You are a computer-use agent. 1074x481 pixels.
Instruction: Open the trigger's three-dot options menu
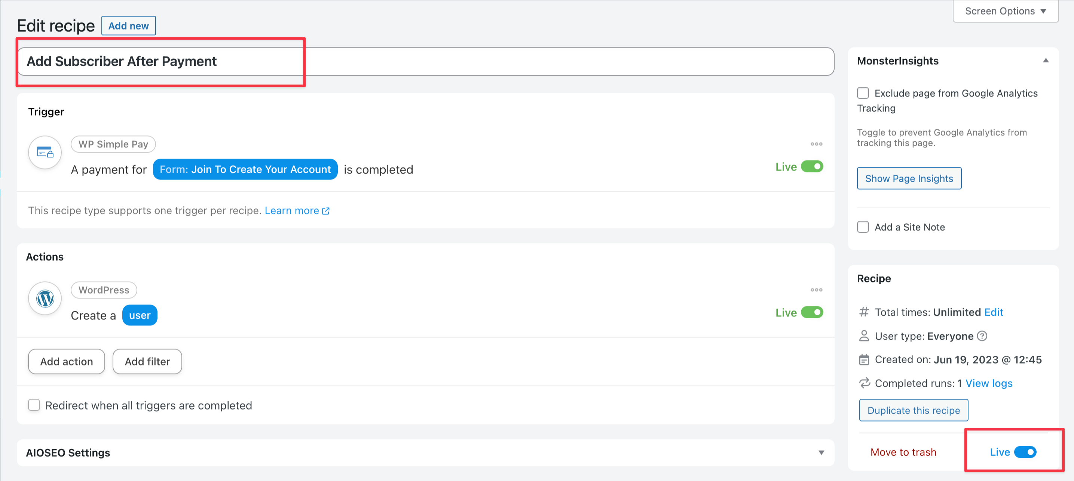(816, 144)
